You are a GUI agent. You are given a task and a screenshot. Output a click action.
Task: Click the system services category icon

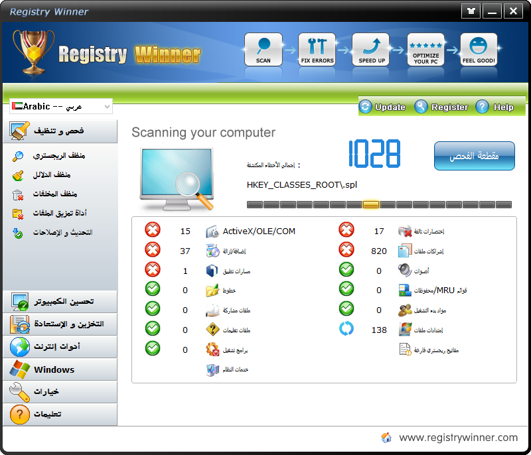212,369
